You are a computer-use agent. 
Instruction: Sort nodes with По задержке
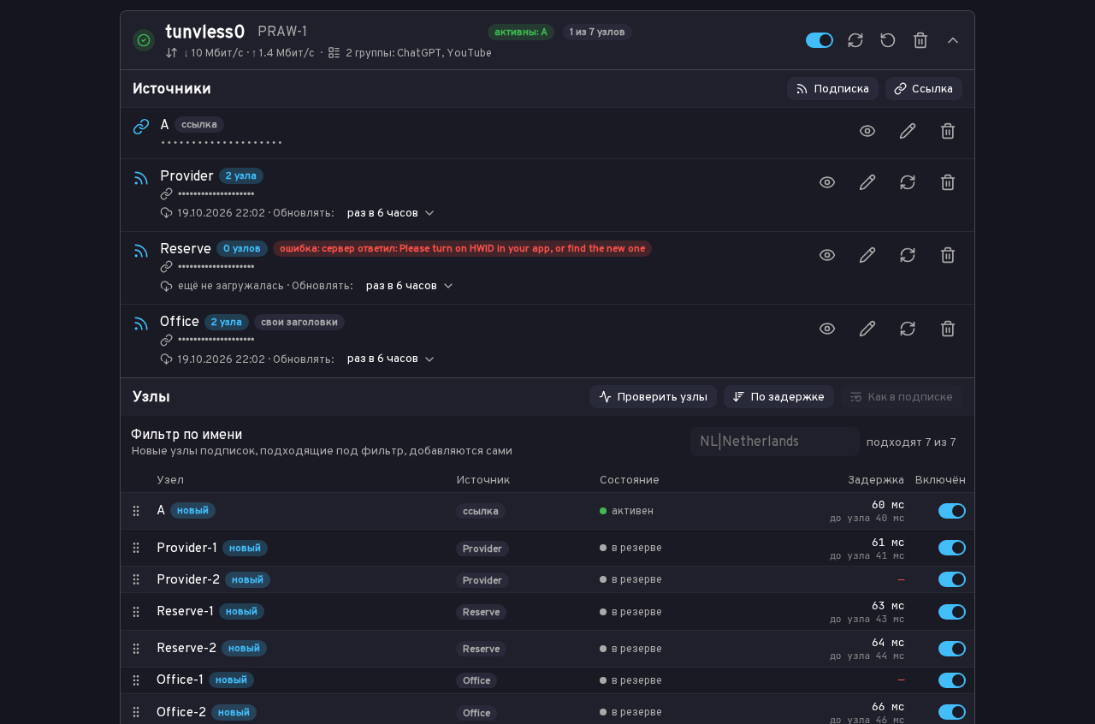tap(778, 397)
